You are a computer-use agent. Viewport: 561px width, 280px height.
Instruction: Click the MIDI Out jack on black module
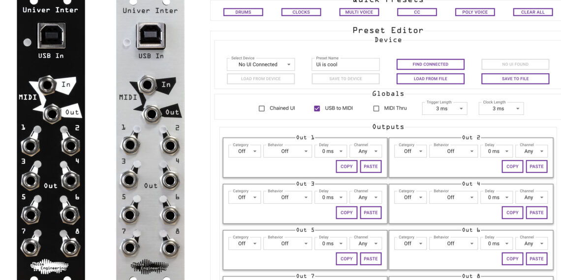tap(52, 113)
